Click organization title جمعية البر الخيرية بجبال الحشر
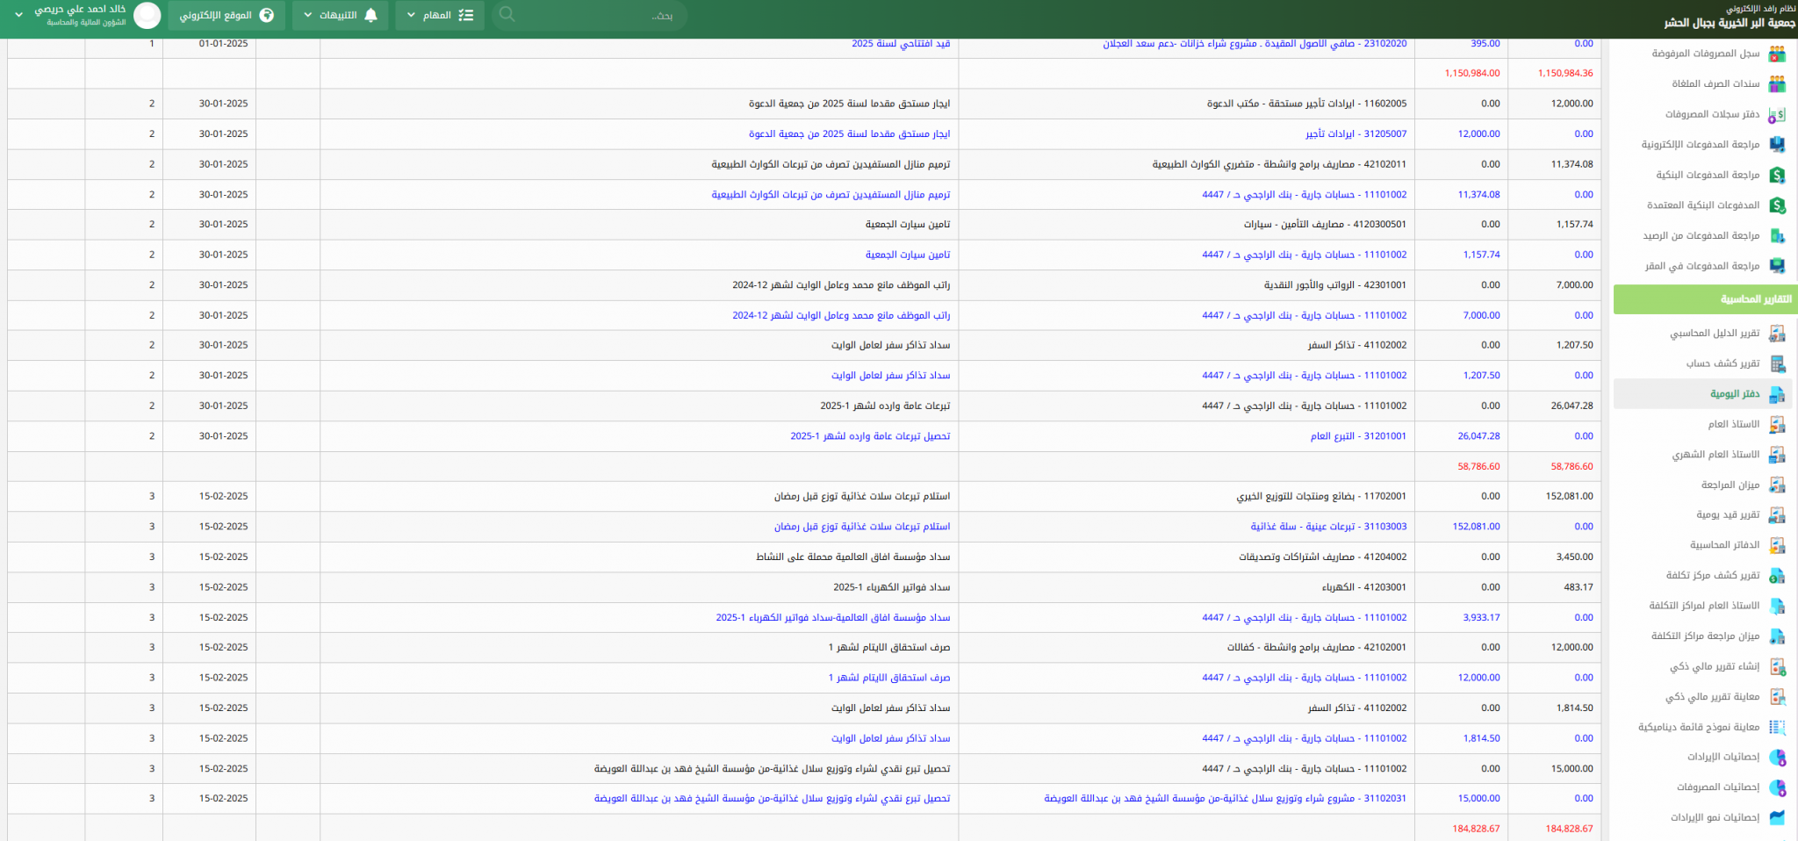 (1729, 23)
